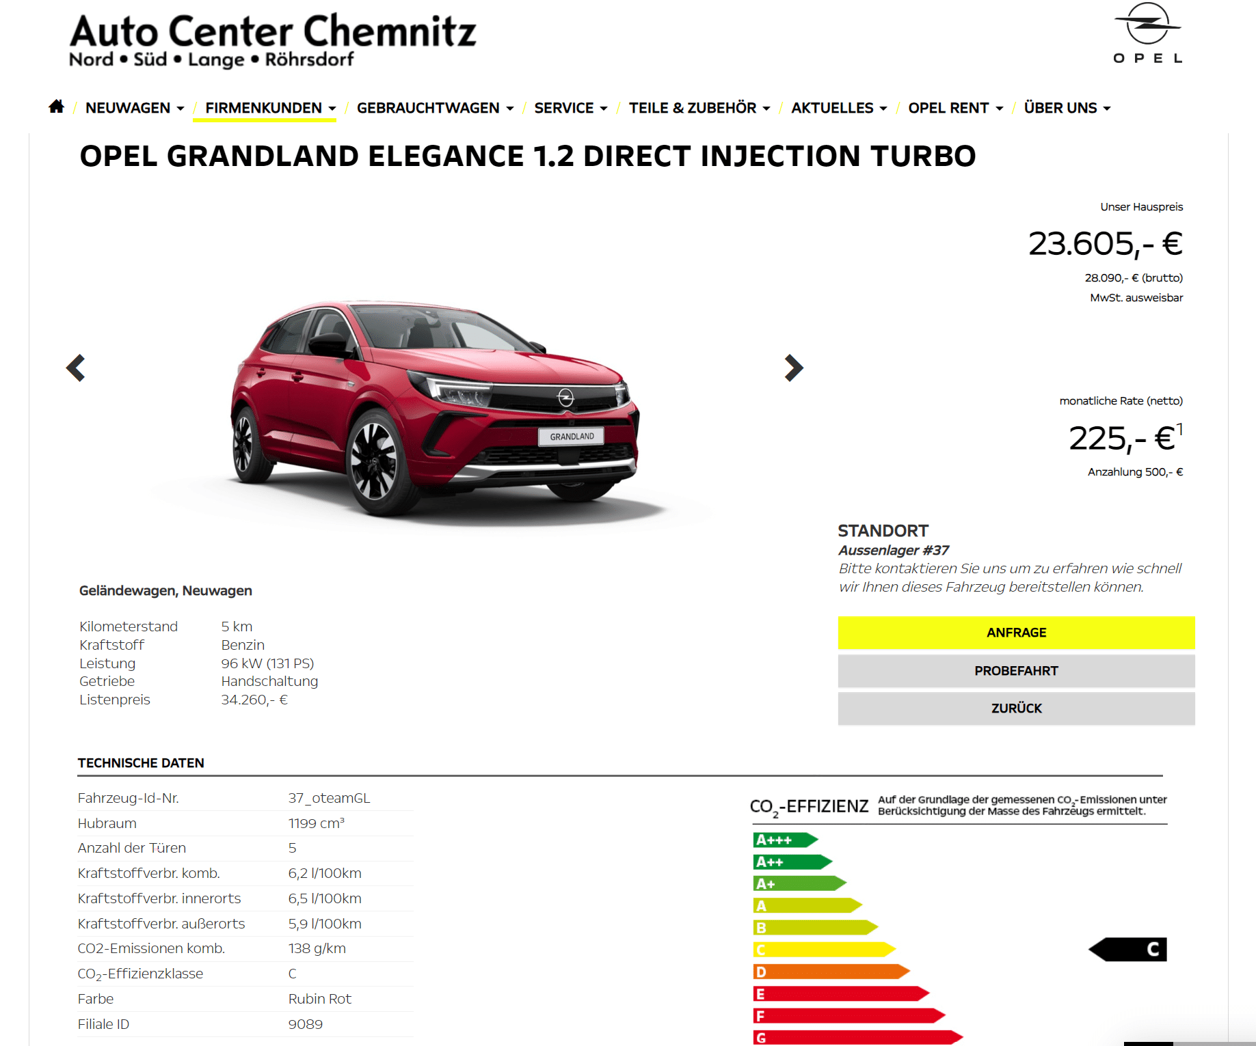Click the Kilometerstand value 5 km

tap(237, 627)
